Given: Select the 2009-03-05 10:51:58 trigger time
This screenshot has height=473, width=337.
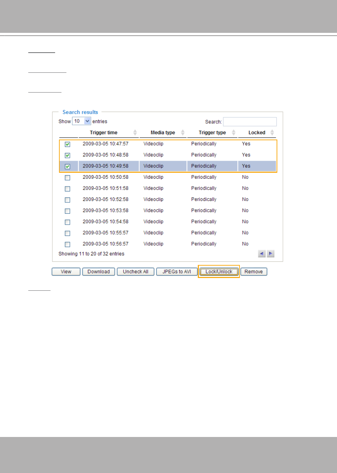Looking at the screenshot, I should tap(106, 188).
